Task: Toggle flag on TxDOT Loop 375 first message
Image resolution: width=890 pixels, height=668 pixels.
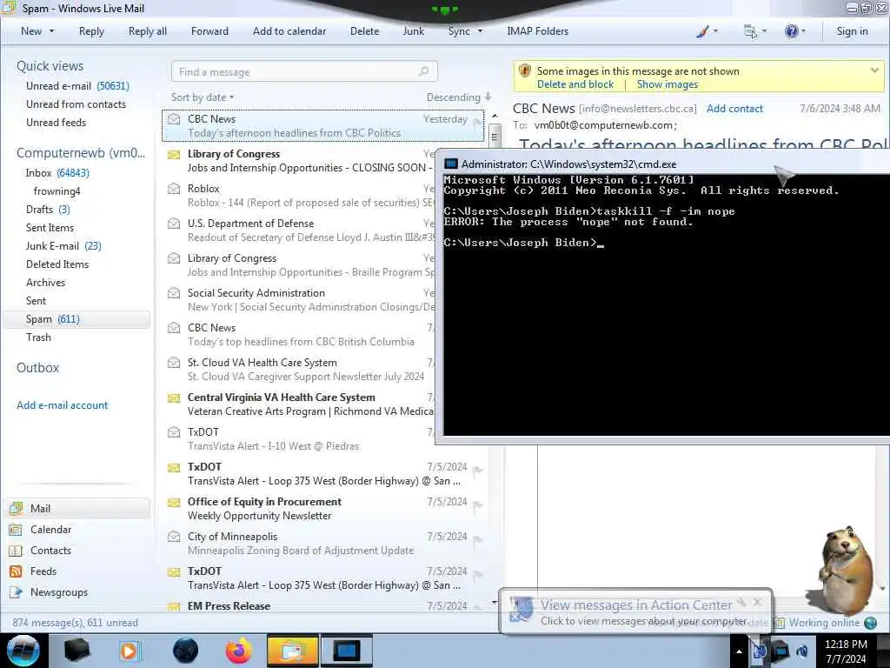Action: (477, 471)
